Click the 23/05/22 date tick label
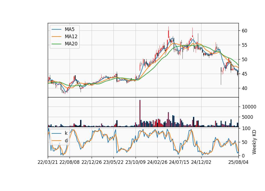 [x=113, y=162]
